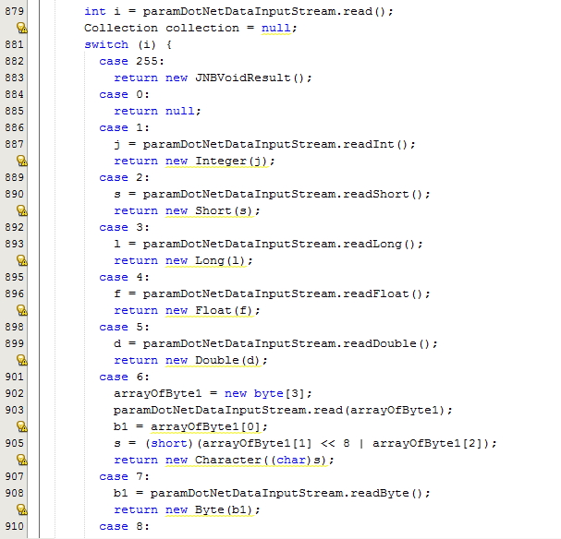The image size is (561, 539).
Task: Select line number 908 in the gutter
Action: [14, 493]
